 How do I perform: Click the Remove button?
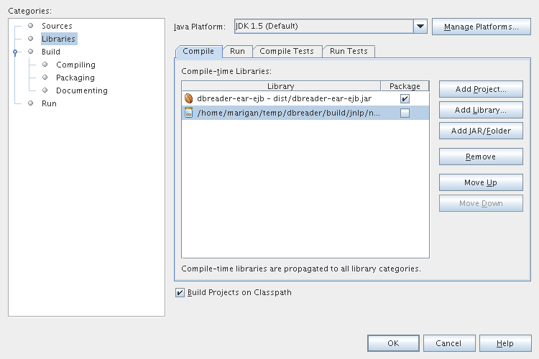tap(480, 157)
